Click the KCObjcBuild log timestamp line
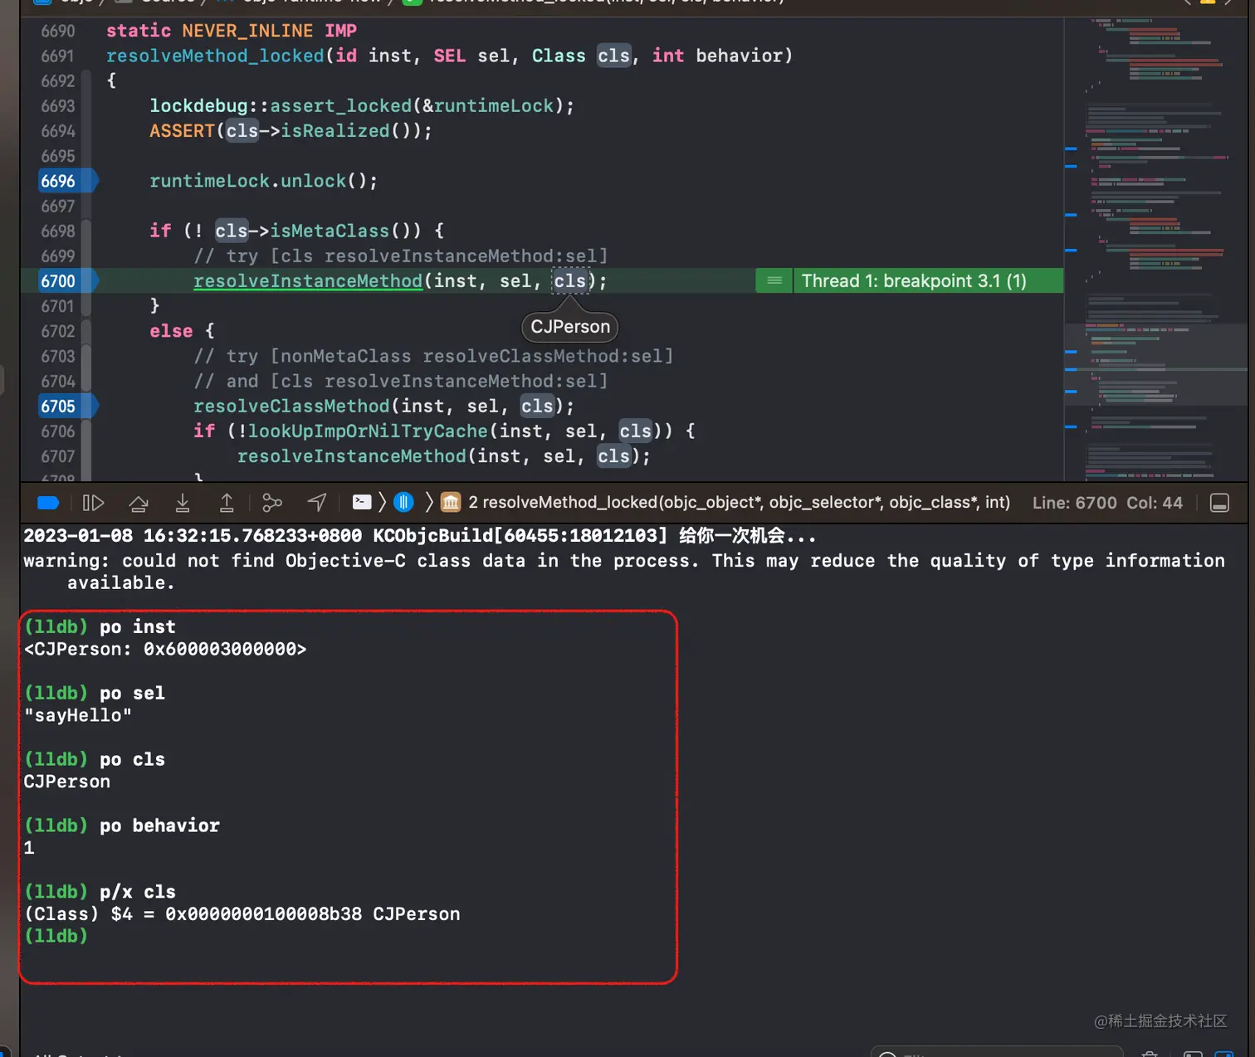 click(x=420, y=536)
